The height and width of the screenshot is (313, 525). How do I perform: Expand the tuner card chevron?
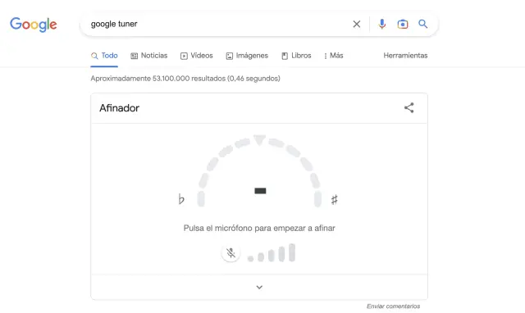(x=259, y=288)
